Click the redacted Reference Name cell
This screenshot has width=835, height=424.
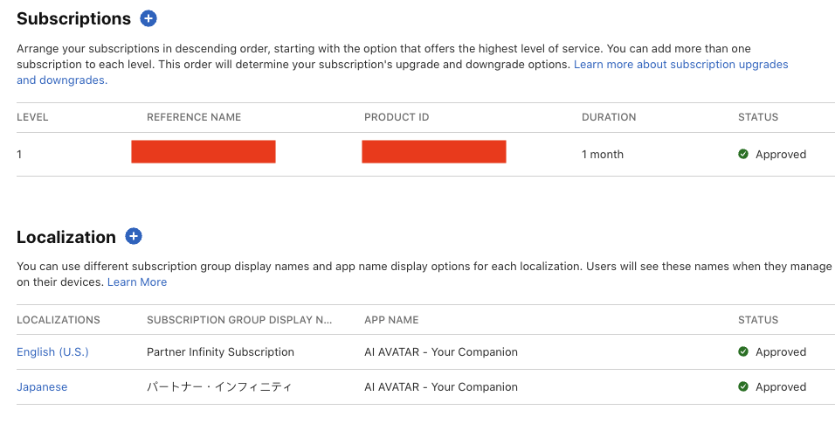[204, 151]
